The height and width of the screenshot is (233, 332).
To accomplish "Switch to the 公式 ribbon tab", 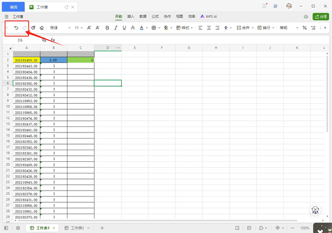I will click(x=155, y=17).
